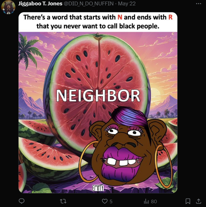
Task: Expand the attached watermelon image in the media viewer
Action: point(98,103)
